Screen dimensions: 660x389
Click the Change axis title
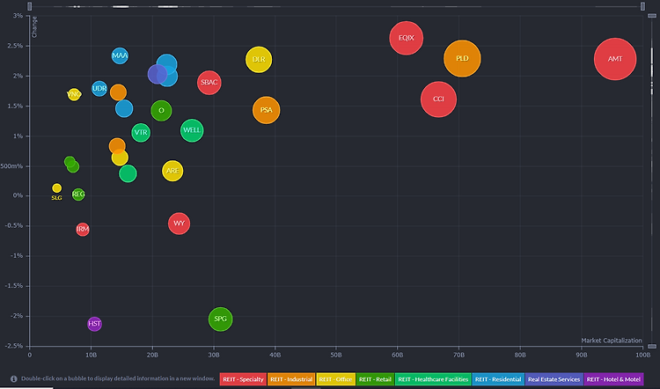[x=34, y=27]
